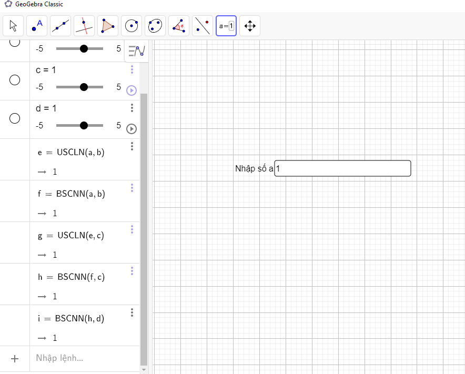
Task: Select the Reflect about Line tool
Action: point(203,26)
